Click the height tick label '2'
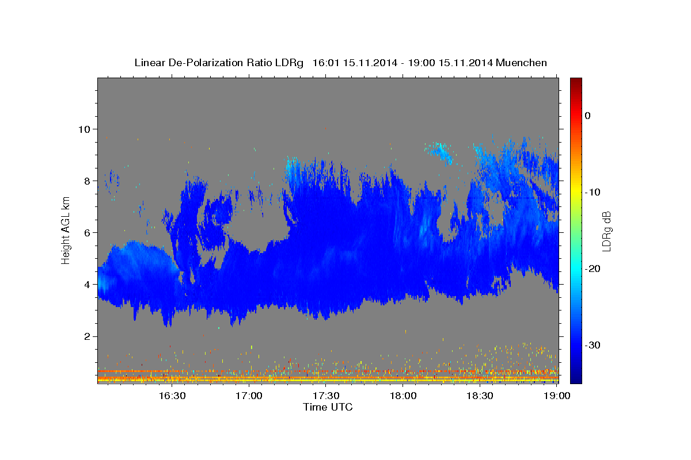This screenshot has height=460, width=691. click(x=89, y=336)
